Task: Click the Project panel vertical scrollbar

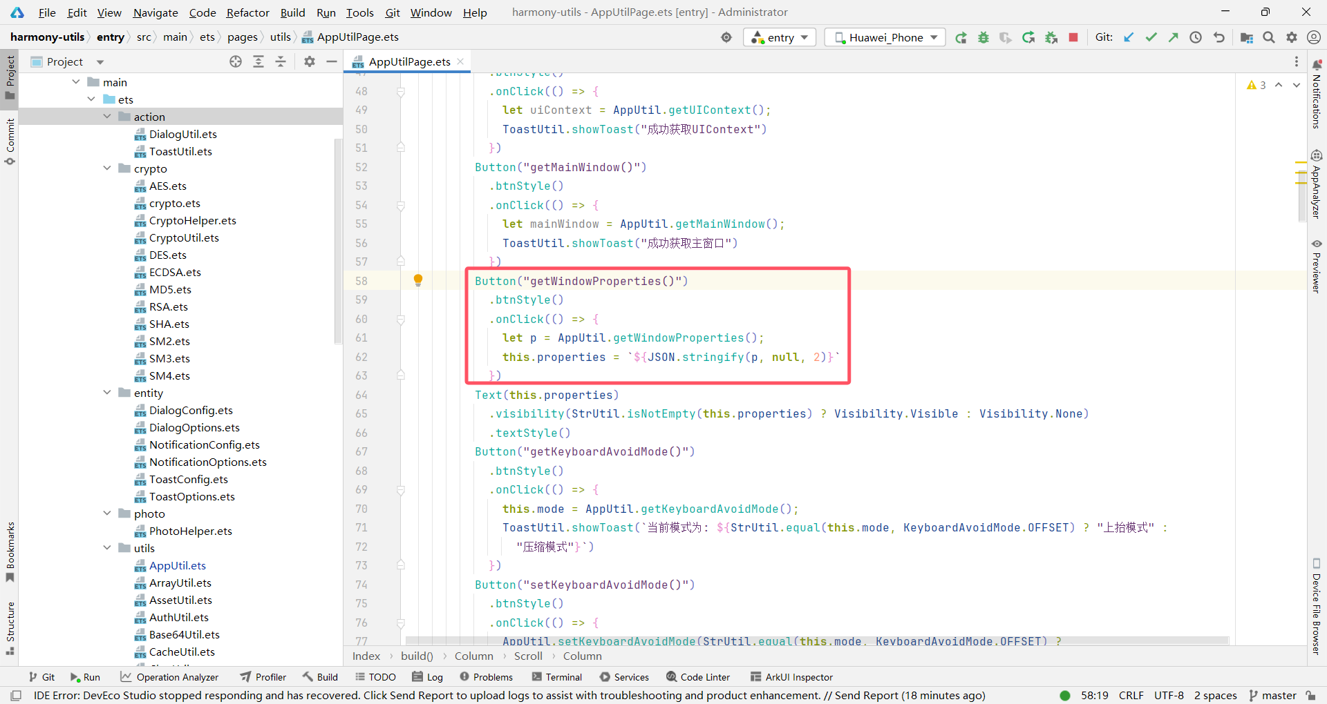Action: [x=338, y=242]
